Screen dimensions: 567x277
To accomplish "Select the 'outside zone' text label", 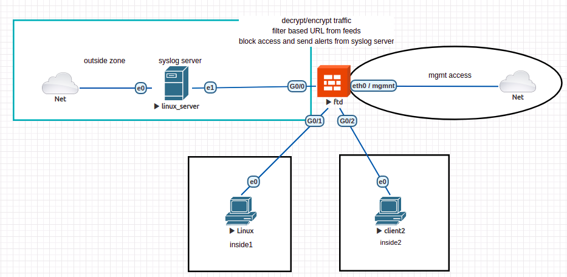I will click(x=105, y=61).
